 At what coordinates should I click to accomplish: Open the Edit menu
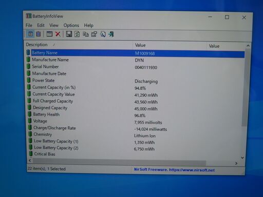(41, 25)
